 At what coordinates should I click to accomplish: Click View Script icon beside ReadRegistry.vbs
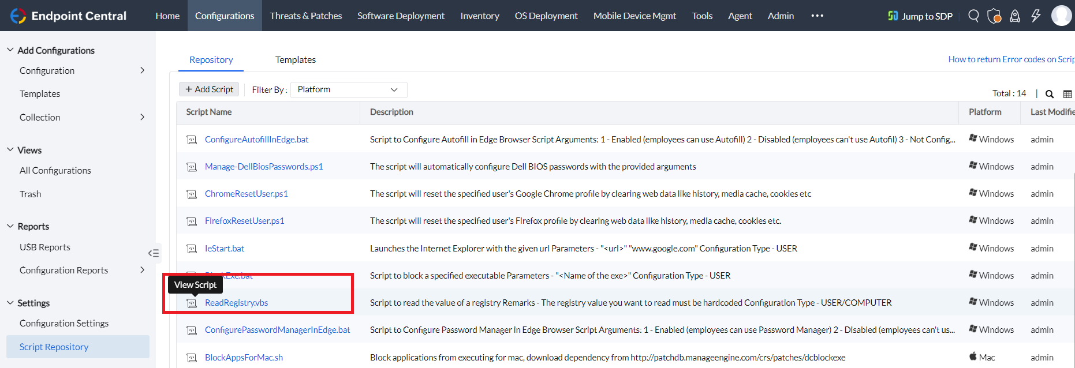(x=192, y=303)
